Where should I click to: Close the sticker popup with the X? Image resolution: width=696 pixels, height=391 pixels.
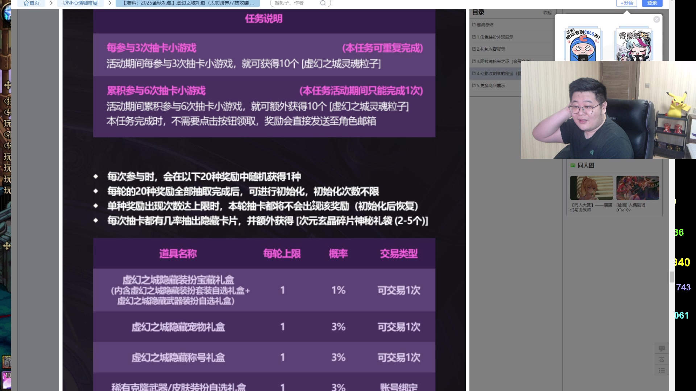click(656, 20)
